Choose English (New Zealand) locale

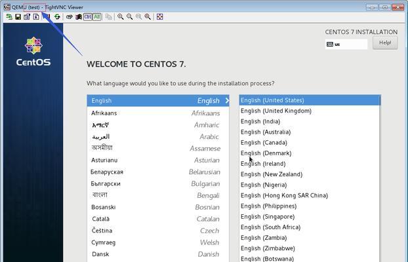click(x=310, y=174)
